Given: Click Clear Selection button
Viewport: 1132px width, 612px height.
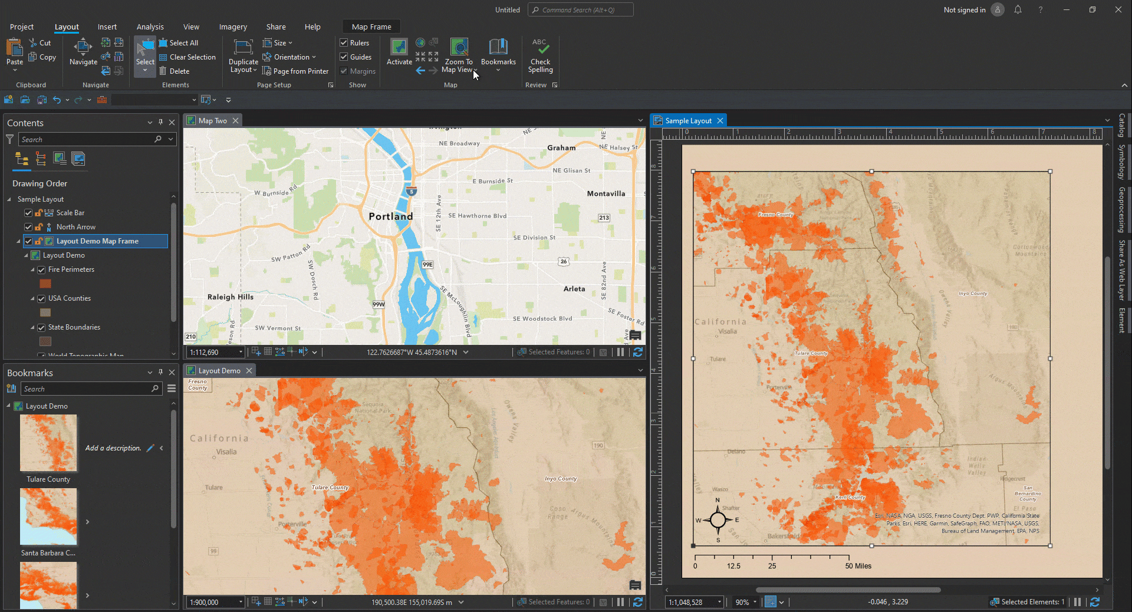Looking at the screenshot, I should 187,57.
